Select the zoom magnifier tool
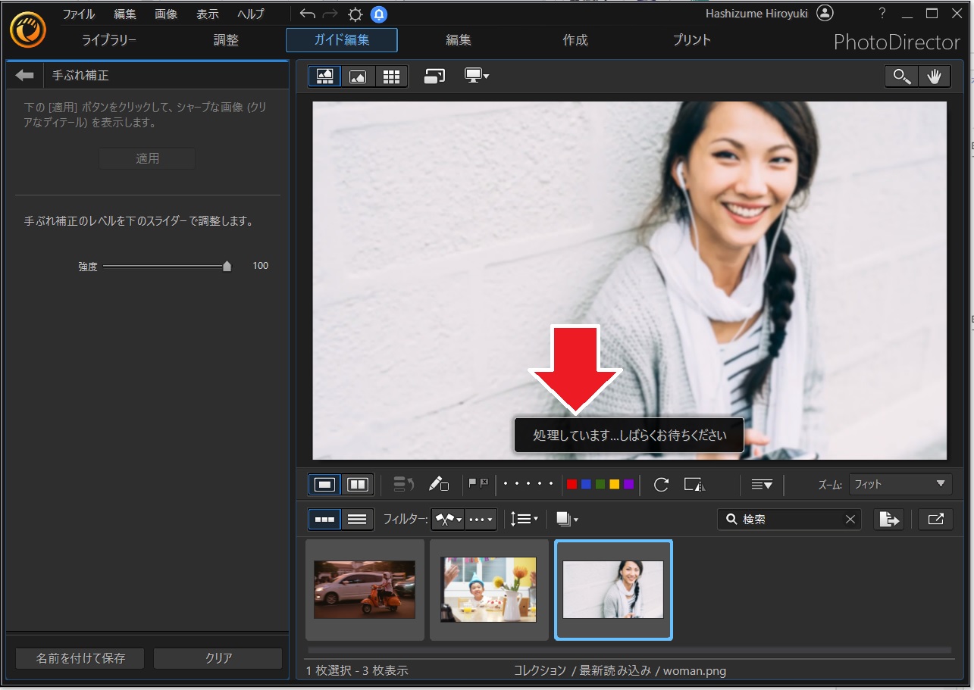The width and height of the screenshot is (974, 690). [901, 76]
